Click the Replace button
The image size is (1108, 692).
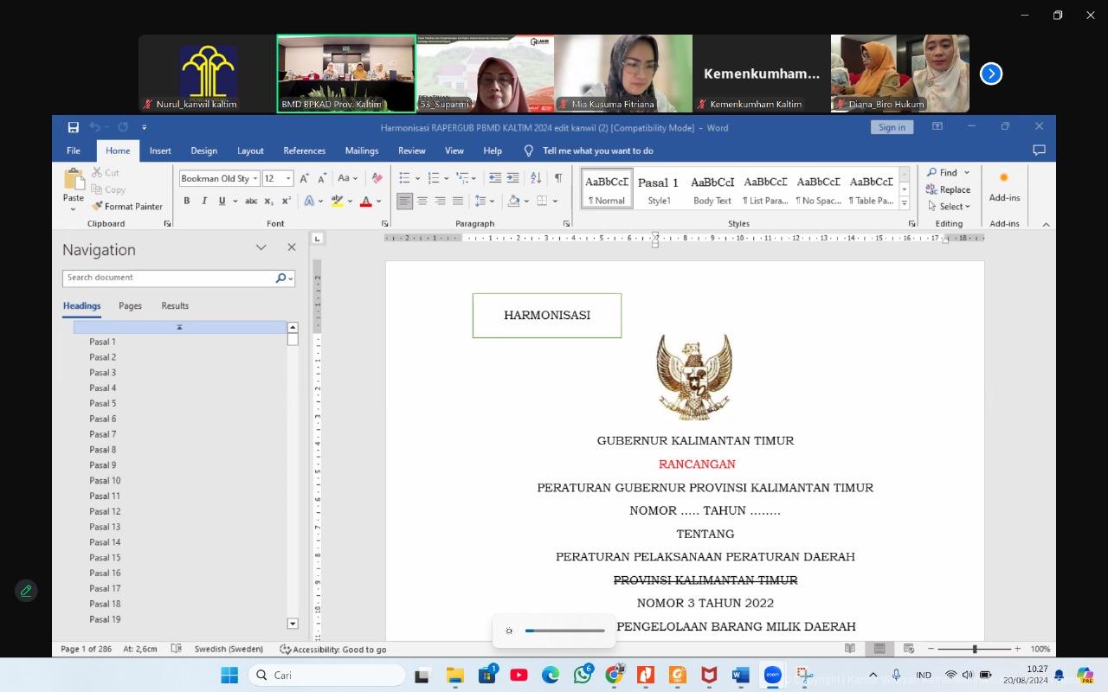949,189
